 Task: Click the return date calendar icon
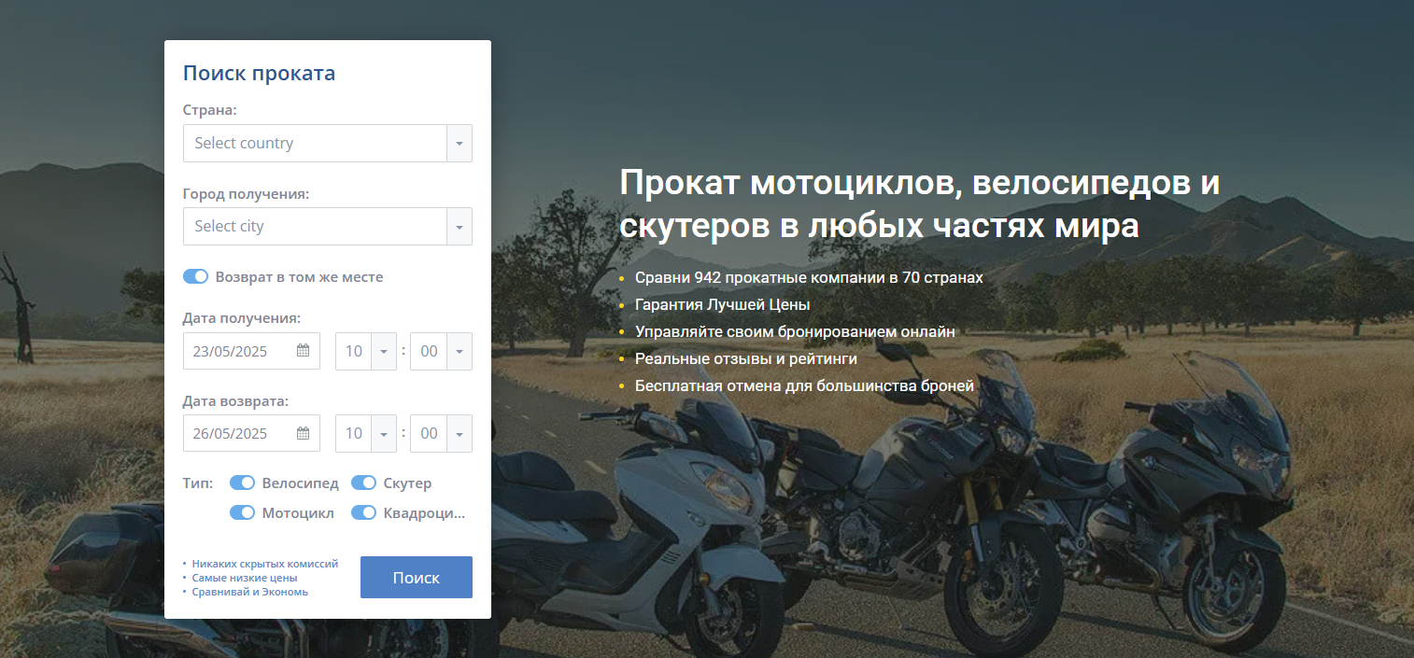tap(303, 433)
